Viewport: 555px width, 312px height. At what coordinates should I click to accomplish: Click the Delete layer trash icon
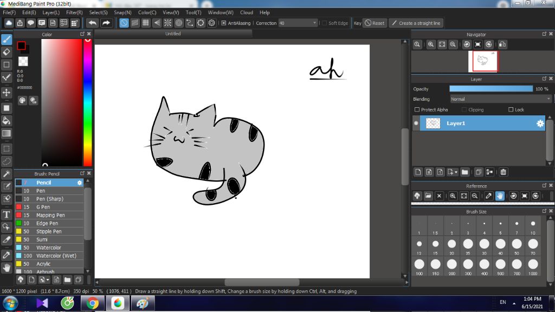click(x=504, y=172)
